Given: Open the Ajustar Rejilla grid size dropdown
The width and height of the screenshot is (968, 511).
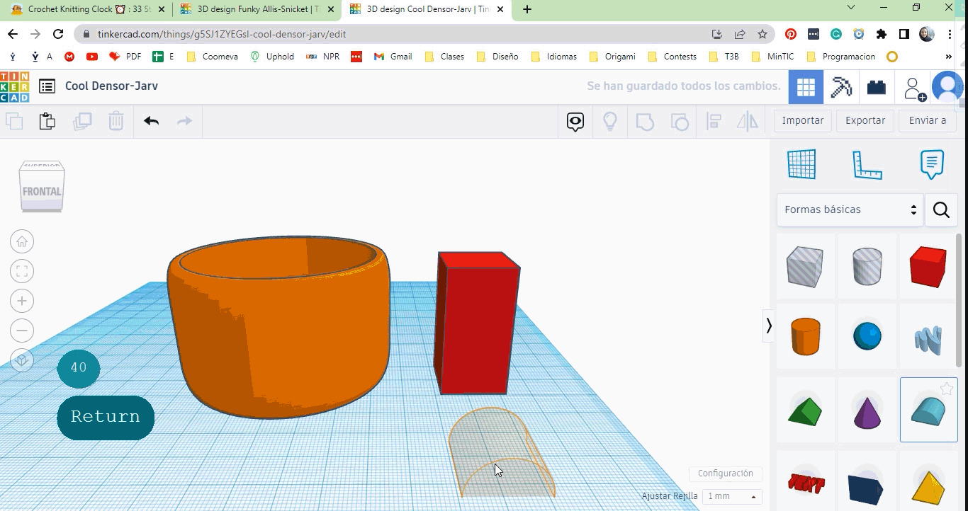Looking at the screenshot, I should click(x=731, y=495).
